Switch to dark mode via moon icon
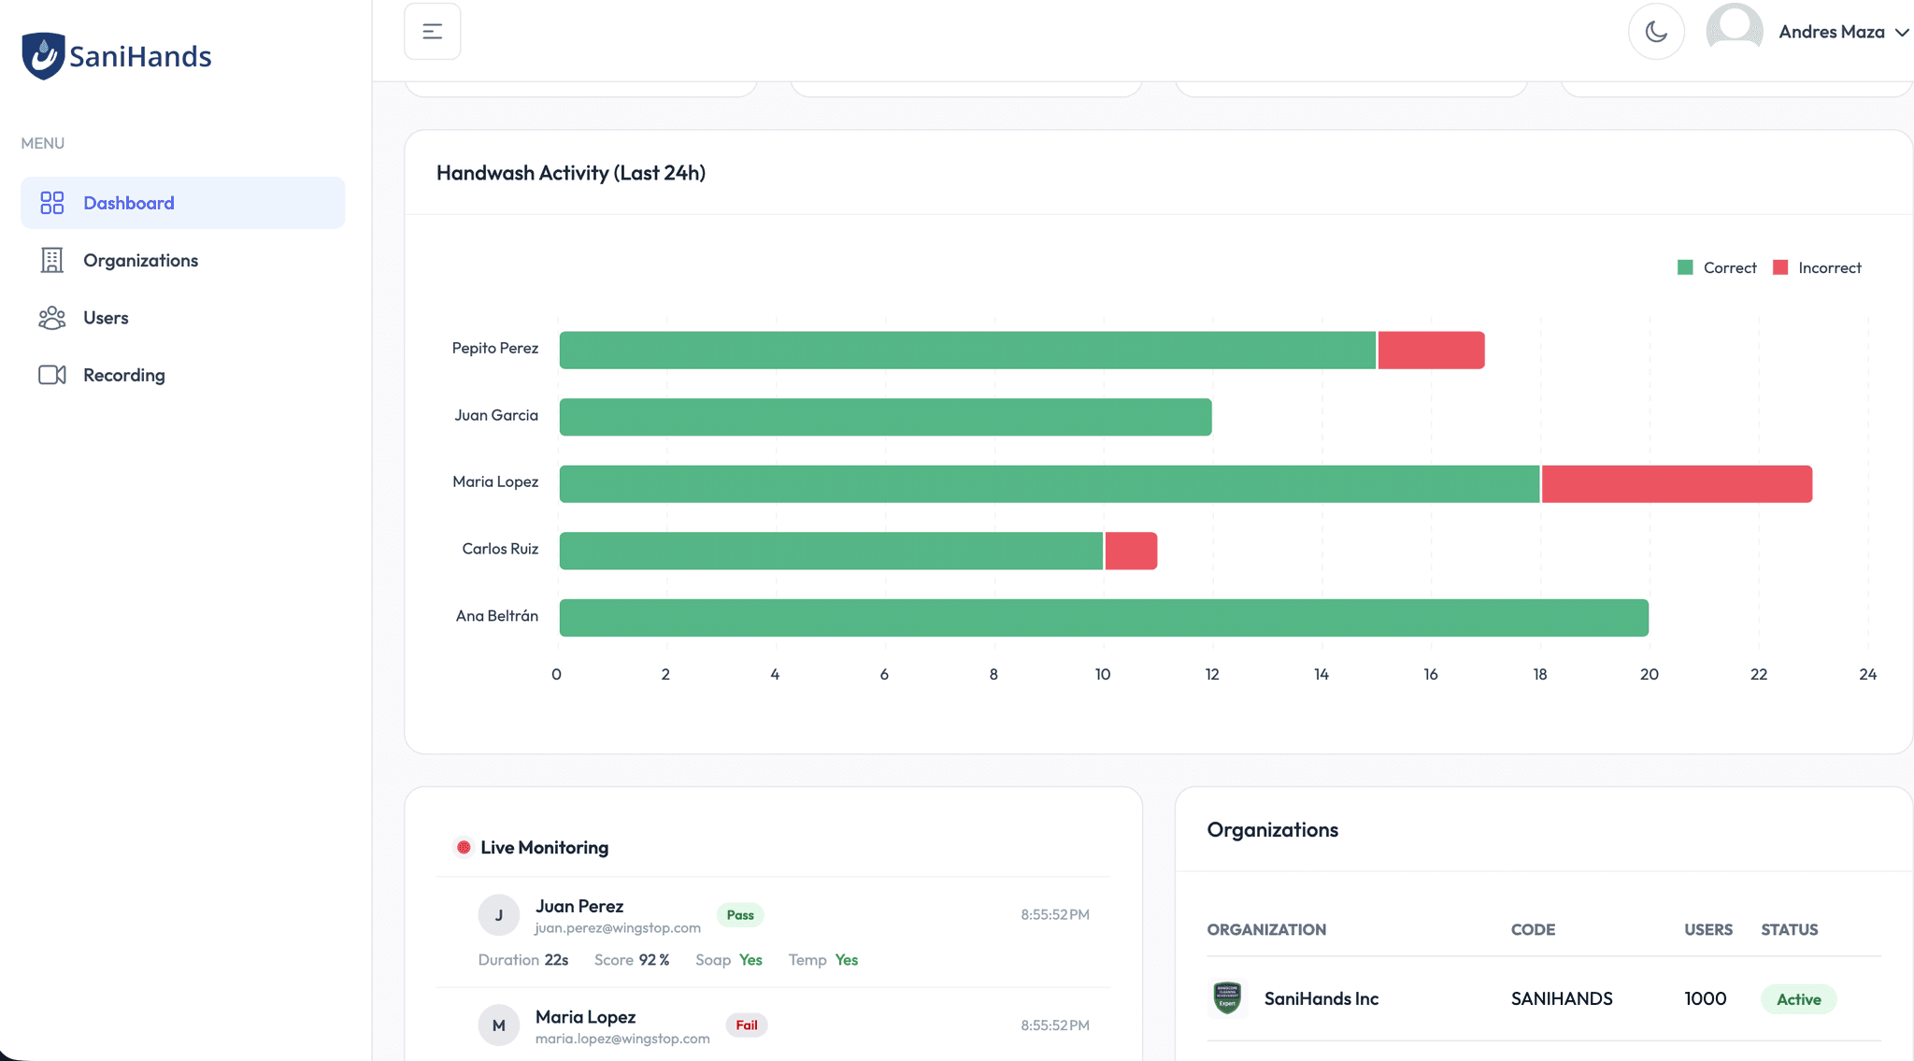1914x1061 pixels. coord(1656,32)
